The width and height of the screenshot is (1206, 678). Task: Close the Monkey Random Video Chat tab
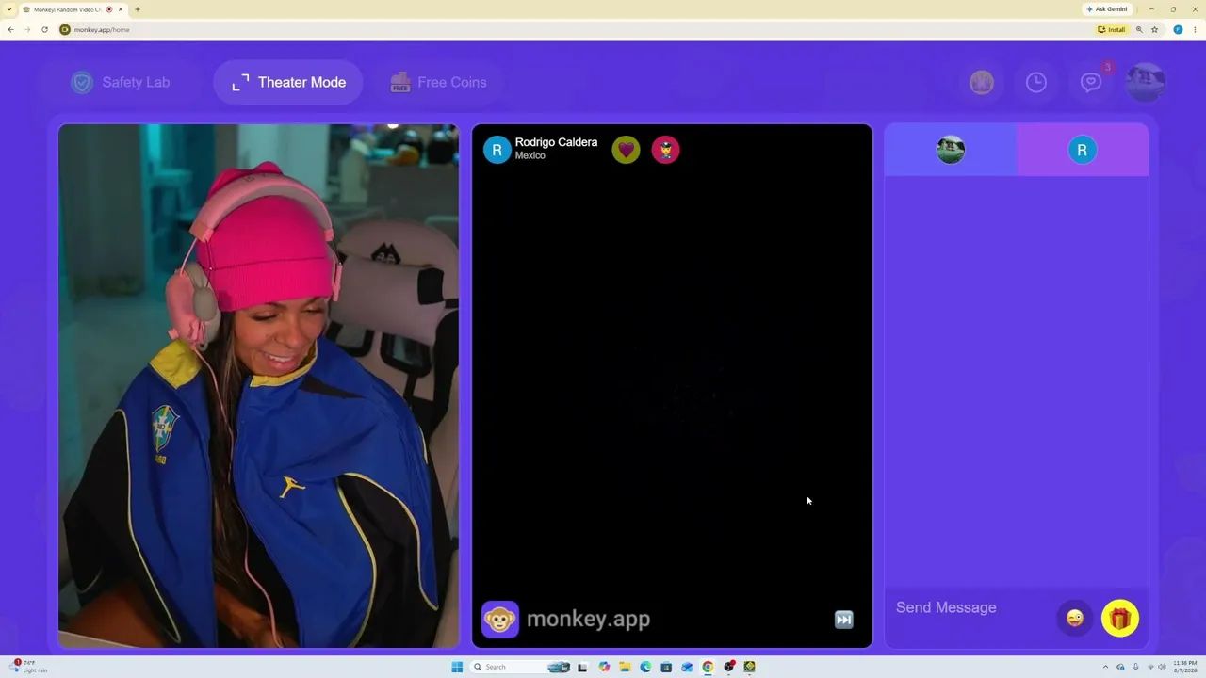121,9
